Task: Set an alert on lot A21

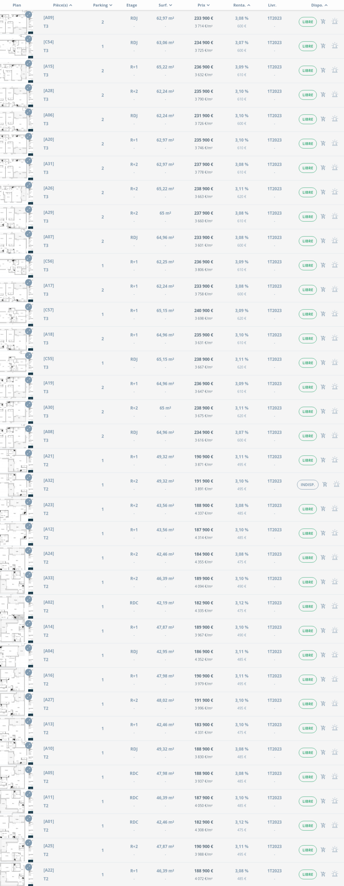Action: 335,460
